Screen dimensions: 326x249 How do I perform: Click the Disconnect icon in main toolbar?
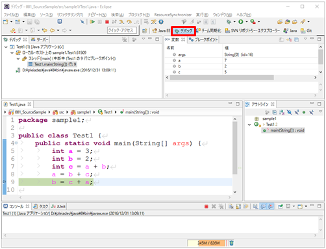pyautogui.click(x=114, y=22)
